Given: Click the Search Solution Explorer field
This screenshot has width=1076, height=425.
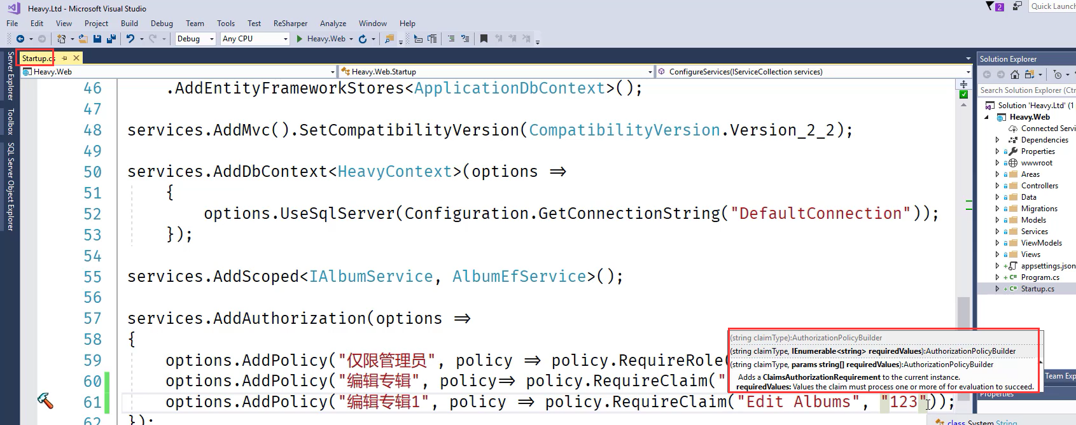Looking at the screenshot, I should coord(1026,90).
